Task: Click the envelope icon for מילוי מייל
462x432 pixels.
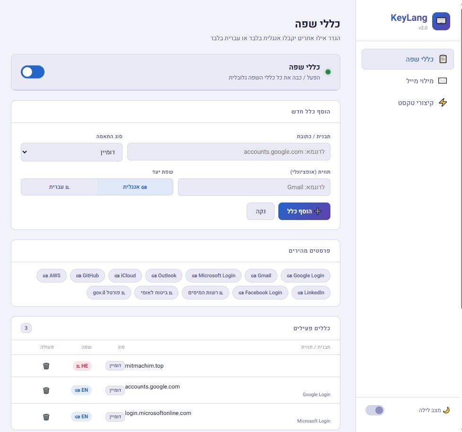Action: click(443, 81)
